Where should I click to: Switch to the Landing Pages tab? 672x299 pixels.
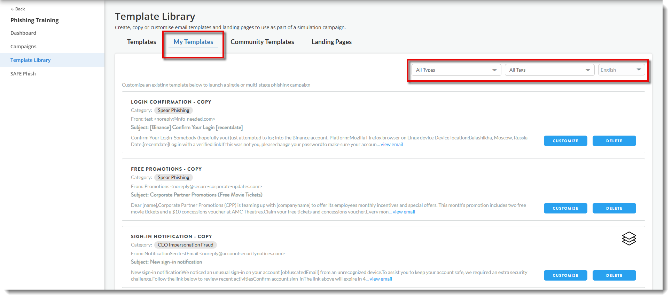pos(331,42)
